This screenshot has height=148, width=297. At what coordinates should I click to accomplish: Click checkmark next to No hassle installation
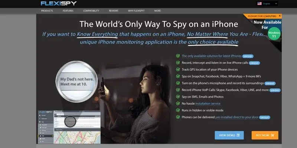(178, 104)
